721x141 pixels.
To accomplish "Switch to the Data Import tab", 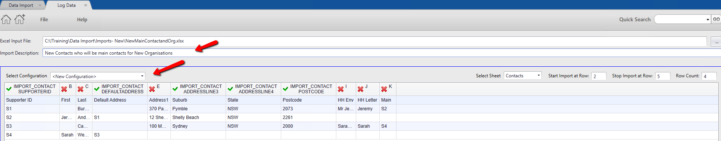I will (21, 5).
